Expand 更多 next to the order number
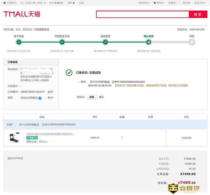 point(51,92)
